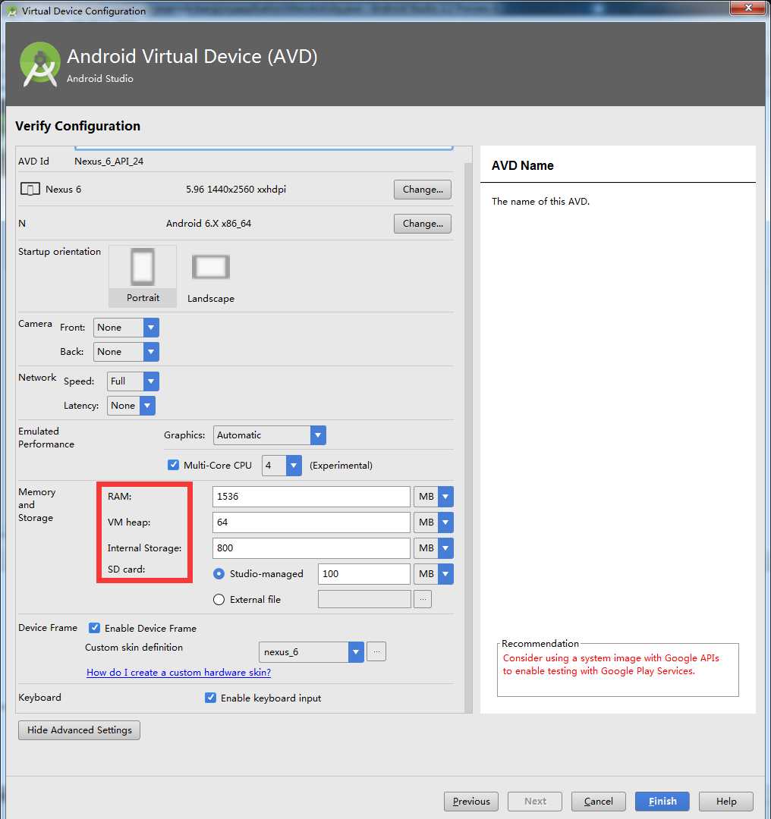Click Hide Advanced Settings button
Screen dimensions: 771x819
tap(80, 730)
